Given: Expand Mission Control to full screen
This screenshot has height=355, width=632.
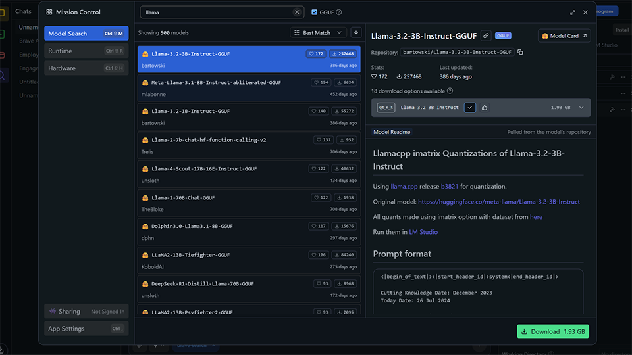Looking at the screenshot, I should 572,12.
